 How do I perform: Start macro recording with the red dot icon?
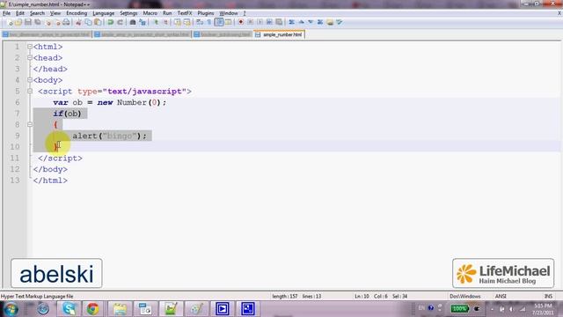pos(241,22)
